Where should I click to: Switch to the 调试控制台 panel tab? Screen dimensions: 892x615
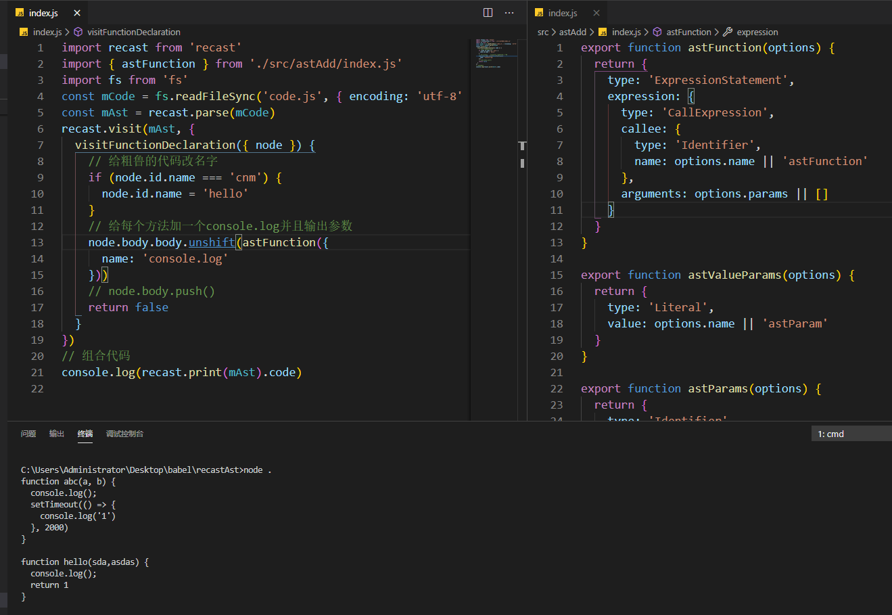click(x=124, y=434)
